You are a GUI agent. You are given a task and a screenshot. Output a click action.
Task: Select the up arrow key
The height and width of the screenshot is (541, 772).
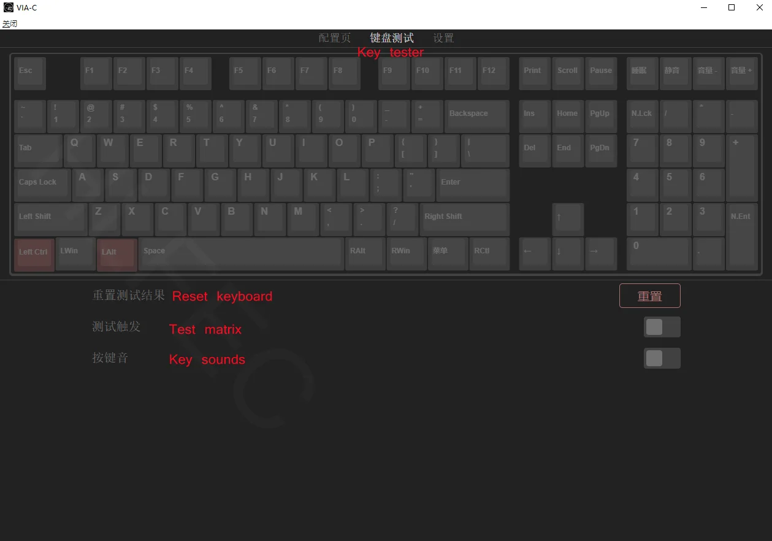pyautogui.click(x=568, y=220)
